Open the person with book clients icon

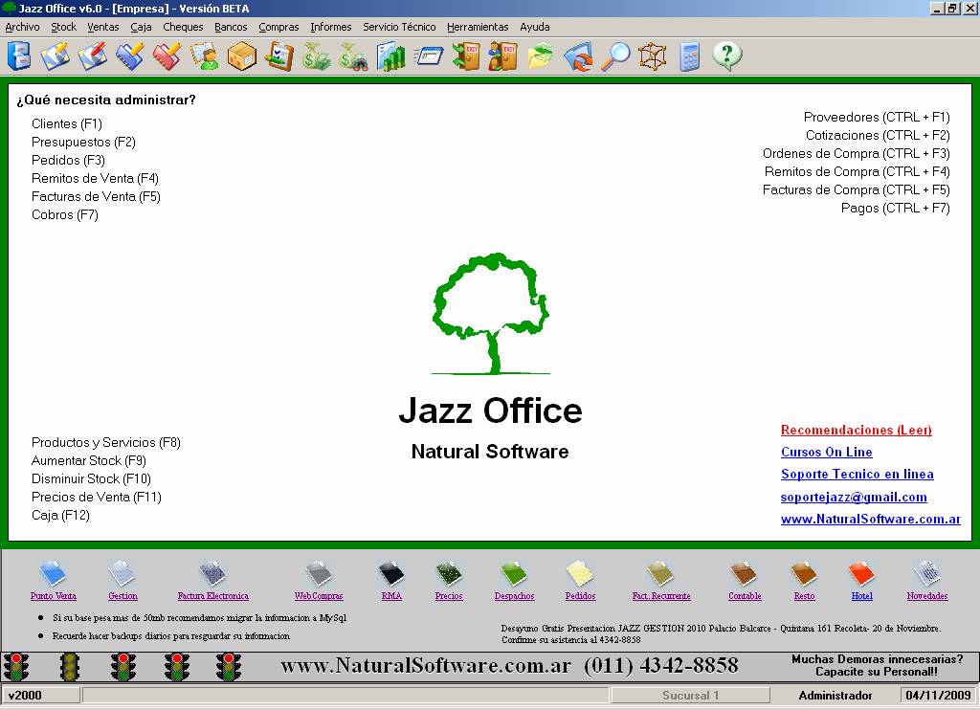[x=205, y=56]
